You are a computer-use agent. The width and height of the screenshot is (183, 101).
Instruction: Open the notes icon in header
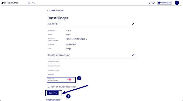point(153,3)
